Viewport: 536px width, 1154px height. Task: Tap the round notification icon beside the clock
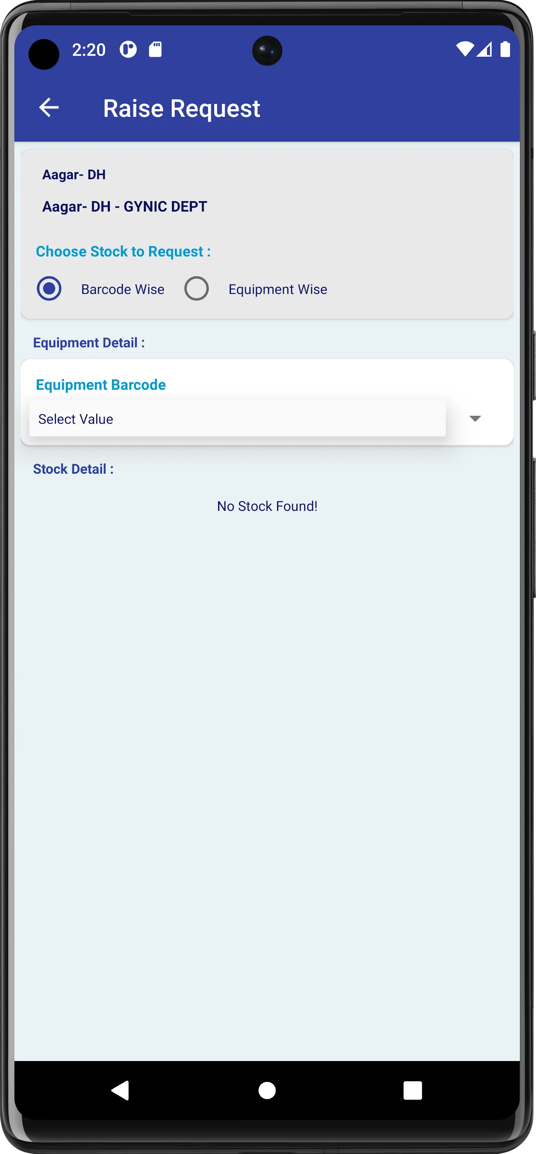pos(128,49)
